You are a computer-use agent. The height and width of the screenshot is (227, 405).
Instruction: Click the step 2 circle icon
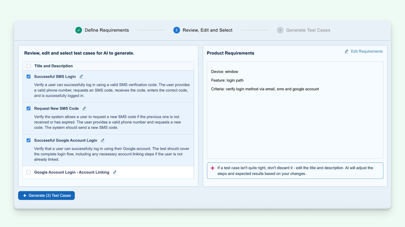(x=176, y=30)
